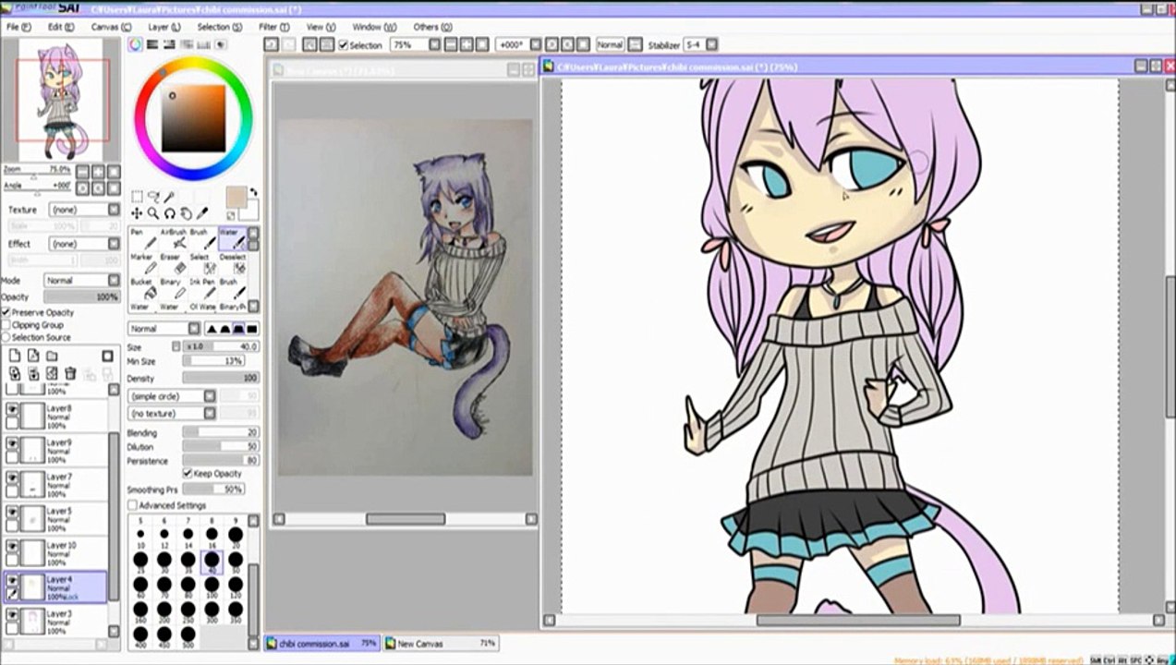
Task: Choose the hand pan tool
Action: click(186, 213)
